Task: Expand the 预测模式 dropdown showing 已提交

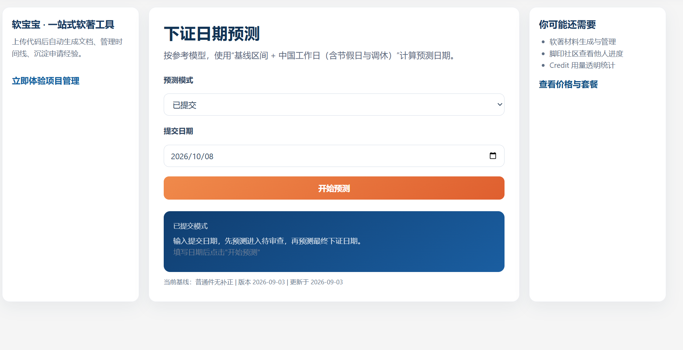Action: click(x=334, y=104)
